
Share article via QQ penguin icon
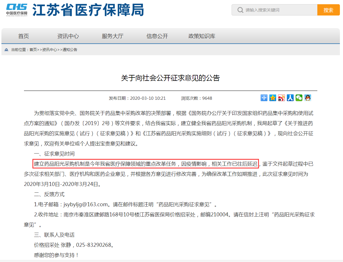tap(308, 98)
